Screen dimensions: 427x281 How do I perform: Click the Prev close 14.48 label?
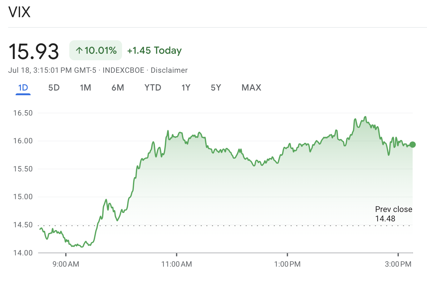[393, 214]
